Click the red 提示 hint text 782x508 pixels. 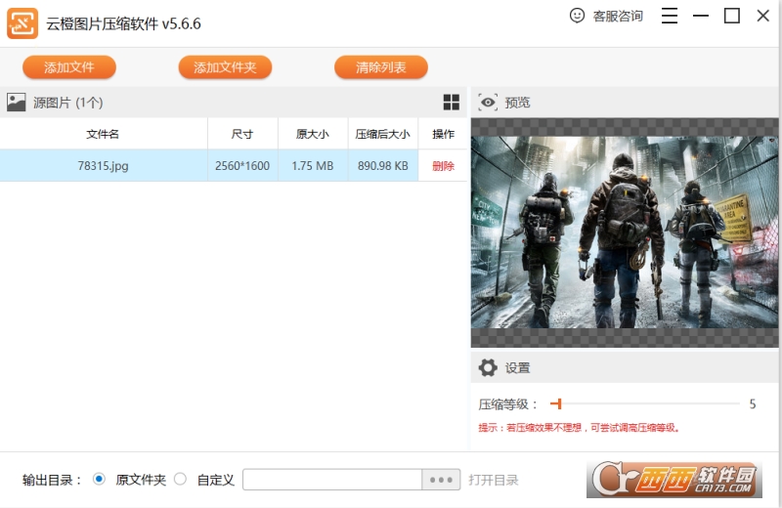(579, 428)
